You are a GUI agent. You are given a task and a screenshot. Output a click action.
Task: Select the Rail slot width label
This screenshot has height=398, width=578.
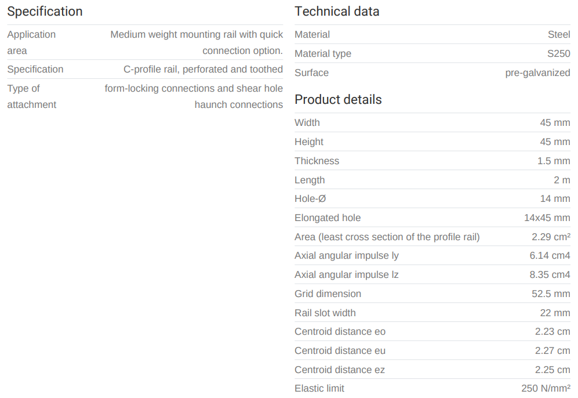point(325,313)
